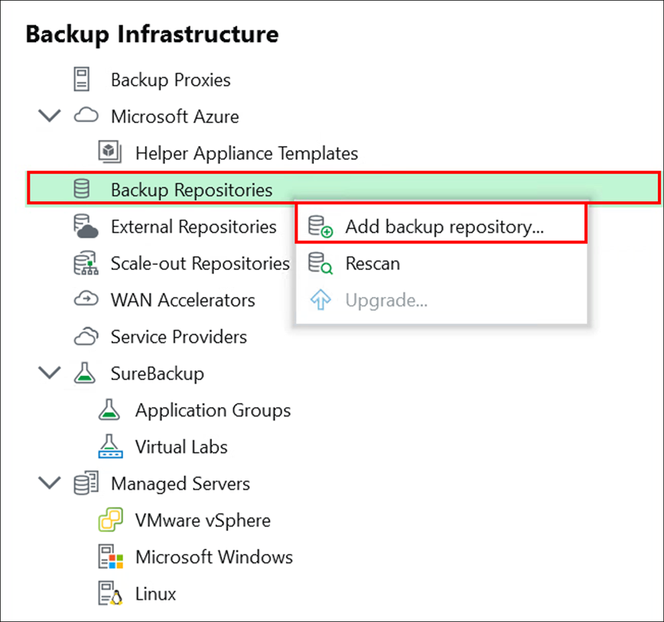
Task: Click the Service Providers cloud icon
Action: click(x=85, y=337)
